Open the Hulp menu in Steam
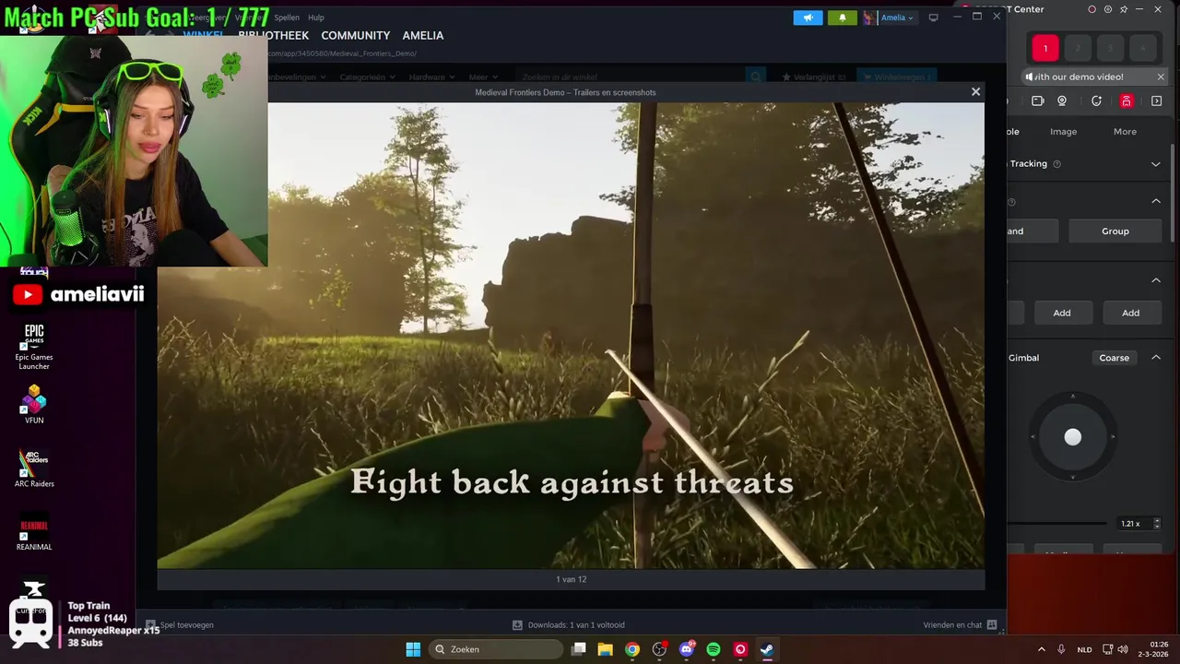 pos(316,18)
